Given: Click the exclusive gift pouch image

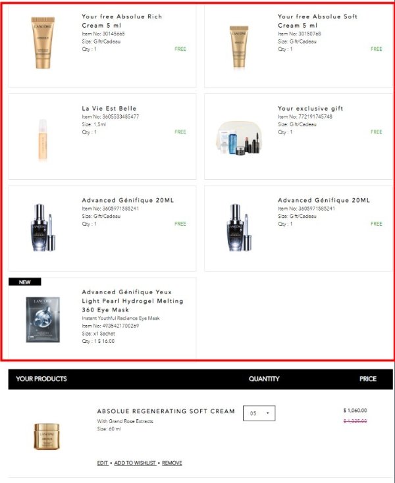Looking at the screenshot, I should (x=239, y=138).
